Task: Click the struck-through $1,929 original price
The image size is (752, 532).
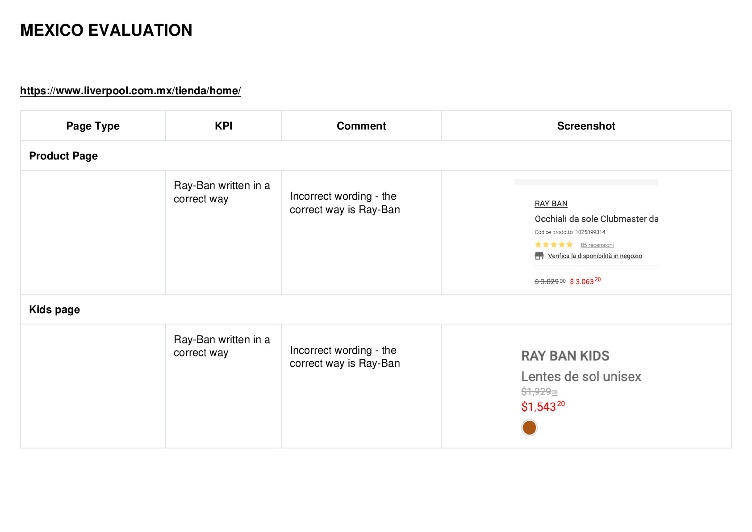Action: click(539, 392)
